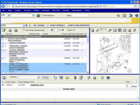
Task: Click the shopping list panel layout icon
Action: pyautogui.click(x=4, y=78)
